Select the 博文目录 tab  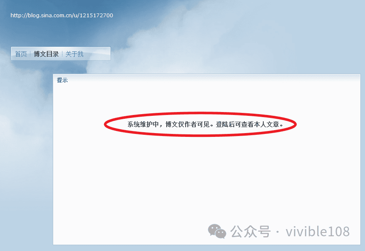point(46,54)
